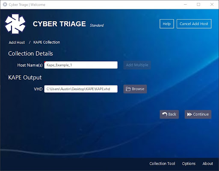Click the Host Name(s) label
The height and width of the screenshot is (171, 219).
click(x=30, y=65)
